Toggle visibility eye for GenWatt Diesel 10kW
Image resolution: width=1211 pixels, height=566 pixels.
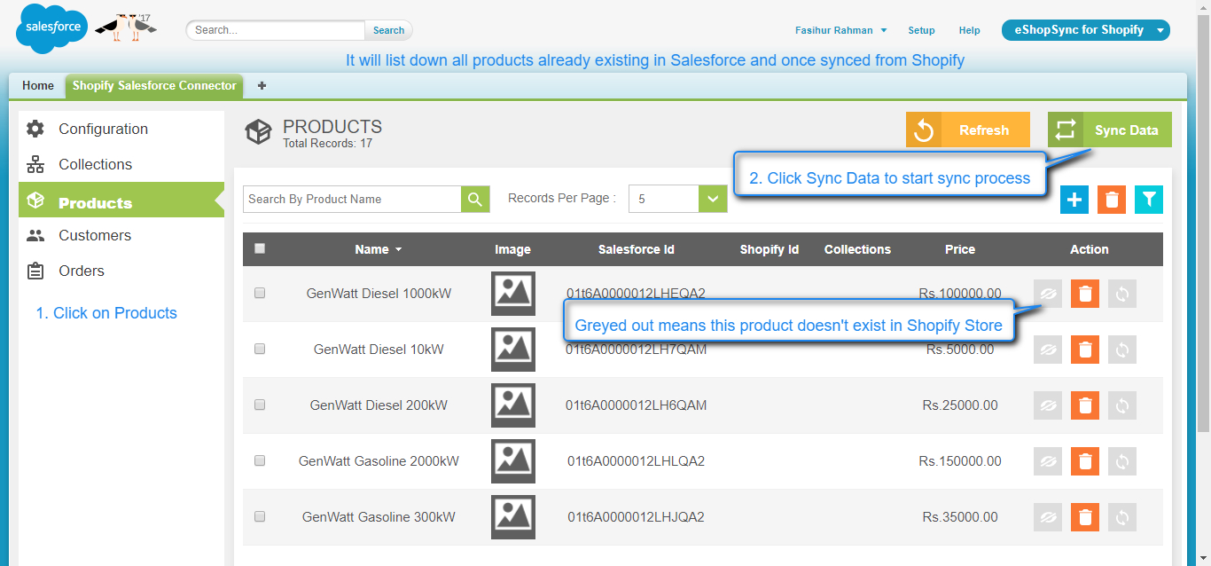[x=1048, y=350]
